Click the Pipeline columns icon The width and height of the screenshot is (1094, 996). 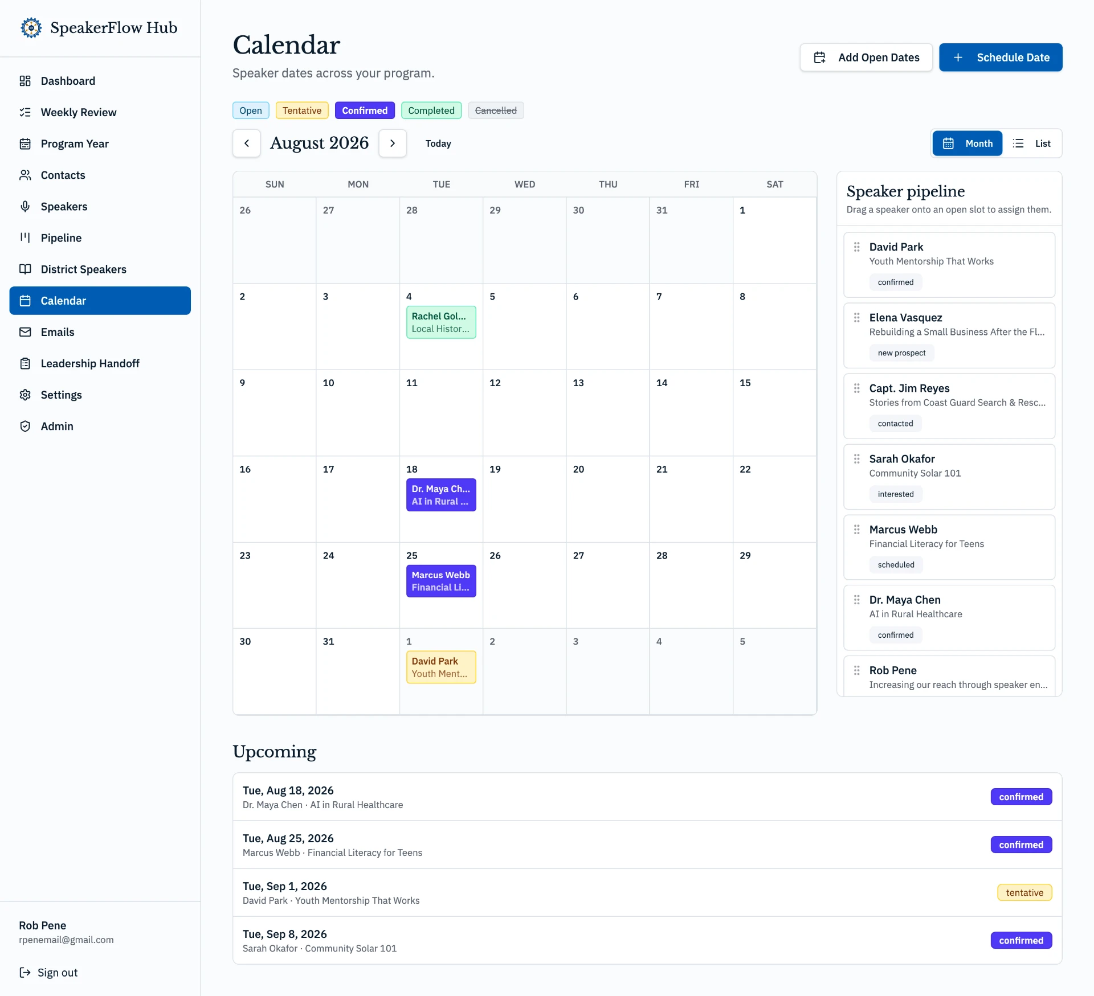(x=25, y=237)
